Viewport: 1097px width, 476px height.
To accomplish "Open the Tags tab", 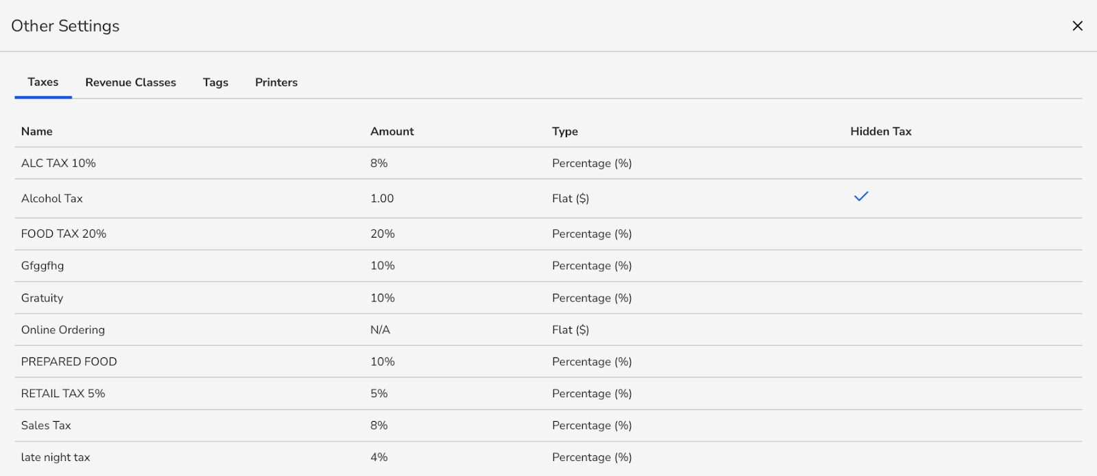I will (x=215, y=82).
